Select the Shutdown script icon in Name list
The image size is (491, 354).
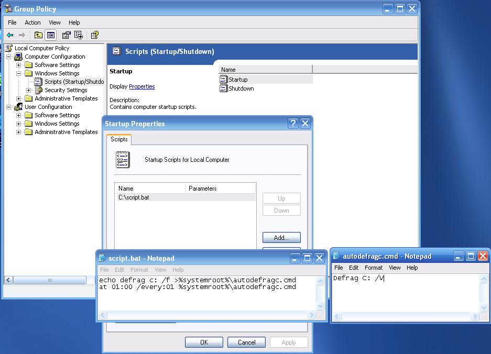tap(223, 88)
